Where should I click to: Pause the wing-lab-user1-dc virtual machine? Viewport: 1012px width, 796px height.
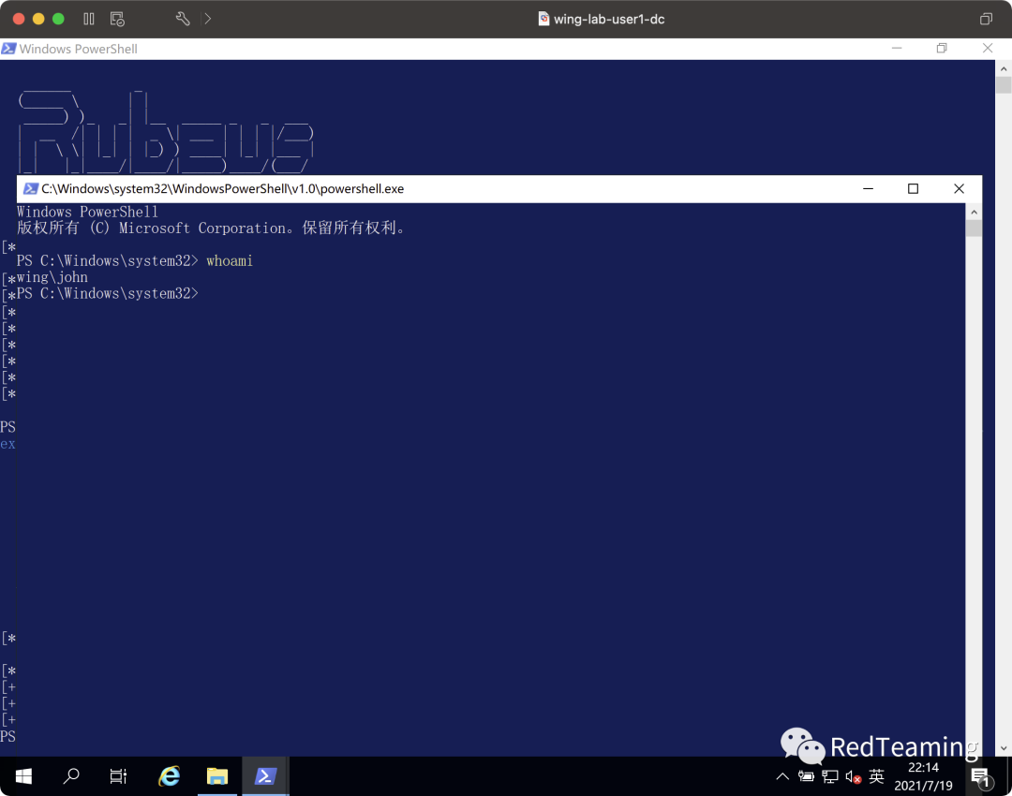89,19
